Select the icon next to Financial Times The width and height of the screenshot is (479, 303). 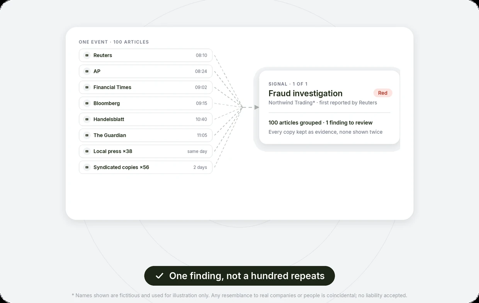(x=87, y=87)
